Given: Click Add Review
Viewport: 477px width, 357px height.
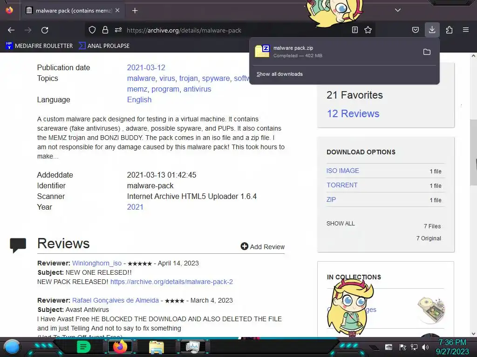Looking at the screenshot, I should point(263,246).
